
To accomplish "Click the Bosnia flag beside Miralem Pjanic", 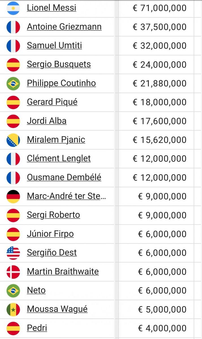I will click(x=13, y=140).
